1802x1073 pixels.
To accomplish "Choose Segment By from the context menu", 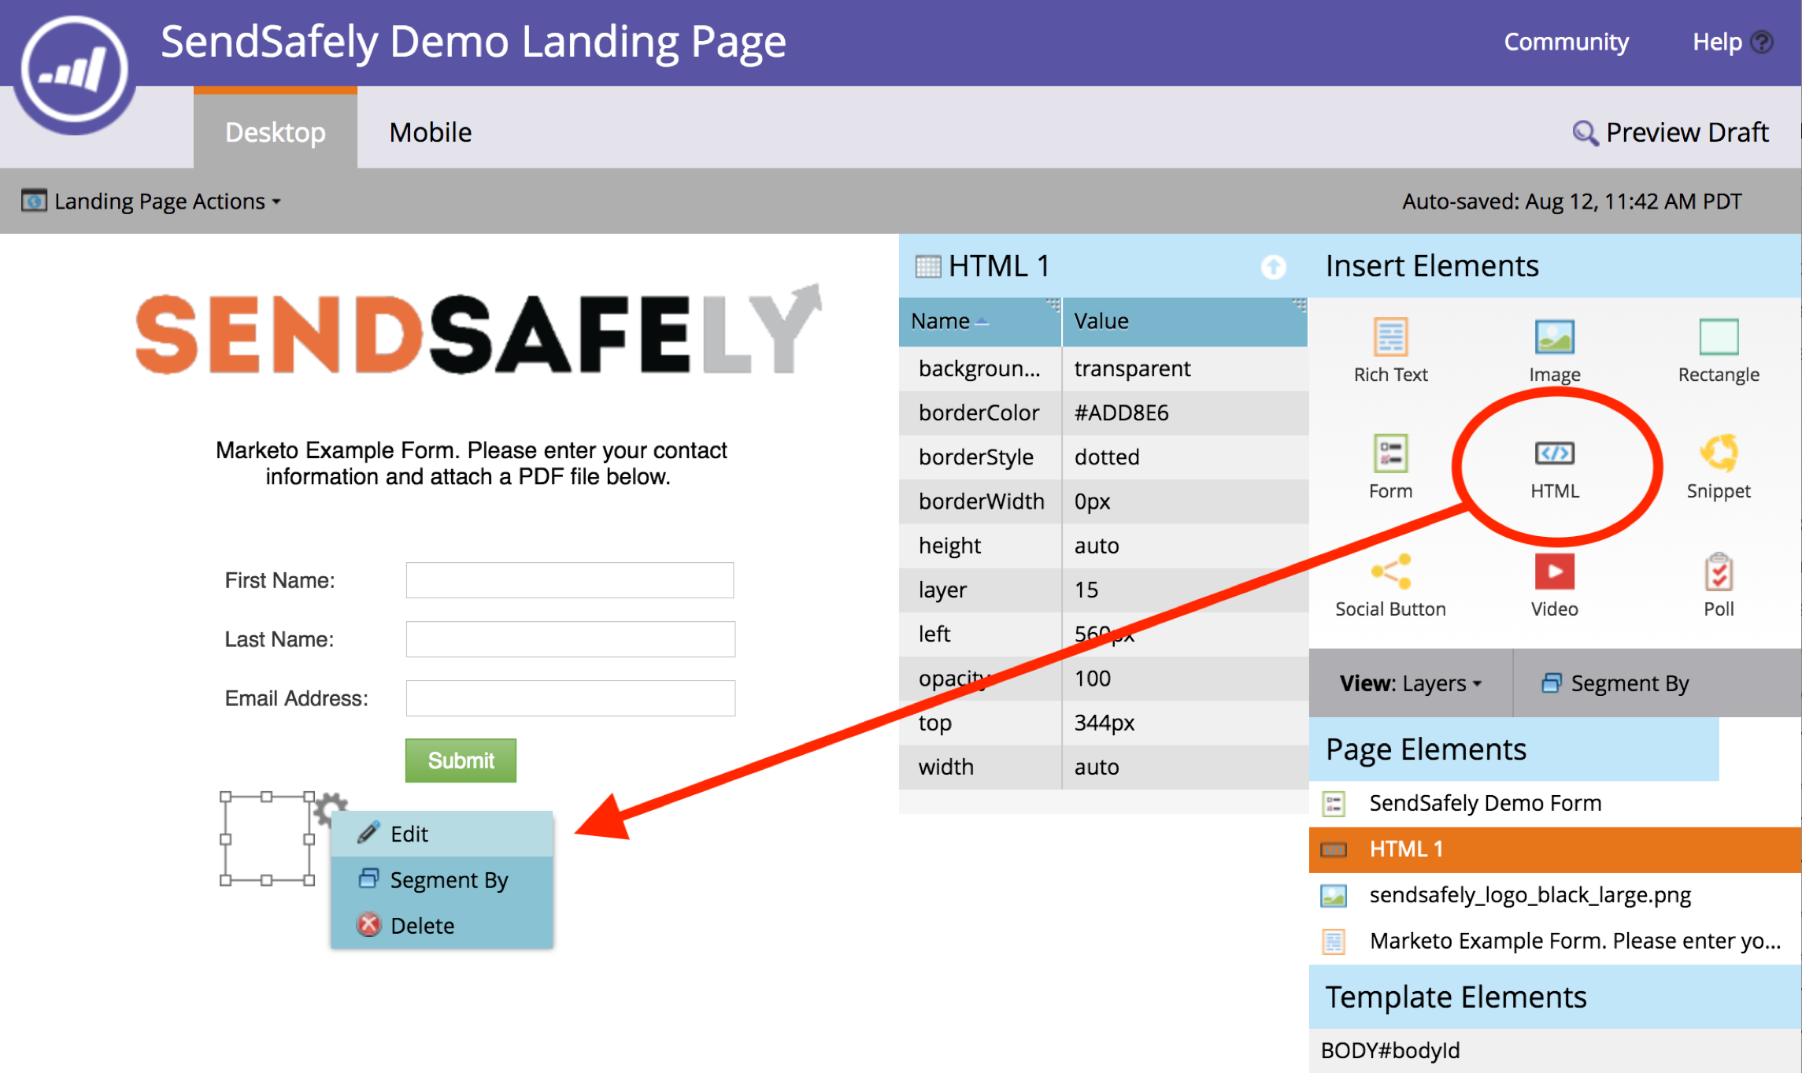I will click(x=442, y=879).
